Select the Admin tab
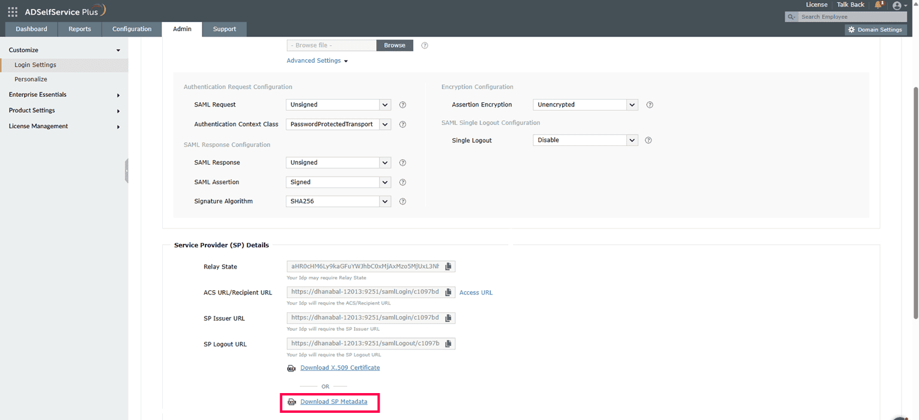919x420 pixels. tap(182, 29)
